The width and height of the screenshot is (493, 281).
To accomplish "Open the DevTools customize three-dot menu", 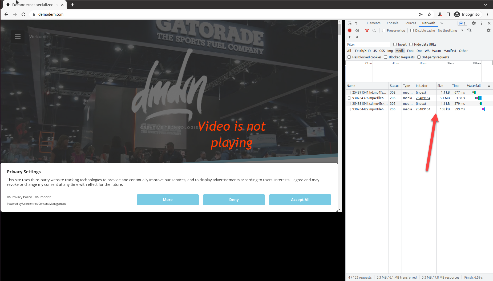I will [481, 23].
